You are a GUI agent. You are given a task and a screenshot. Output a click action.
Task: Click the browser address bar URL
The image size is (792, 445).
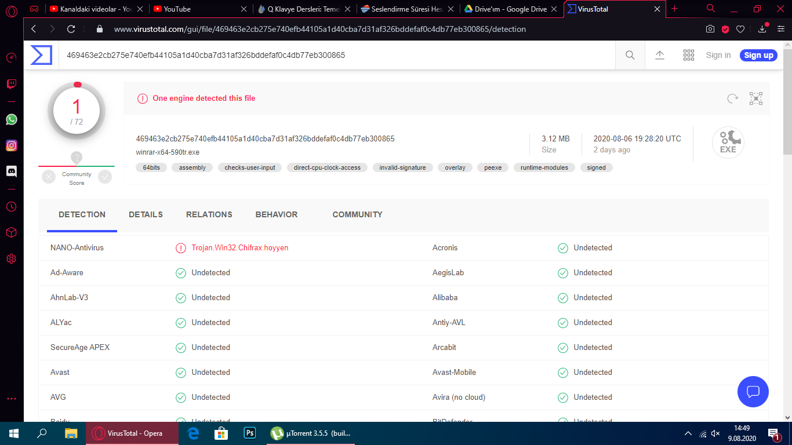[x=320, y=29]
